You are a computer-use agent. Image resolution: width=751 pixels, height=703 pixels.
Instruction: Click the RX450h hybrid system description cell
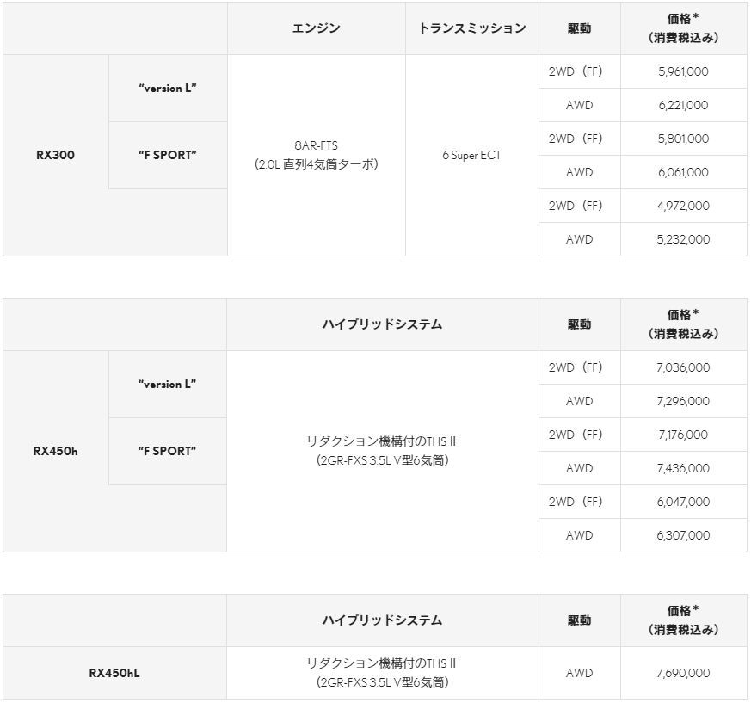382,451
